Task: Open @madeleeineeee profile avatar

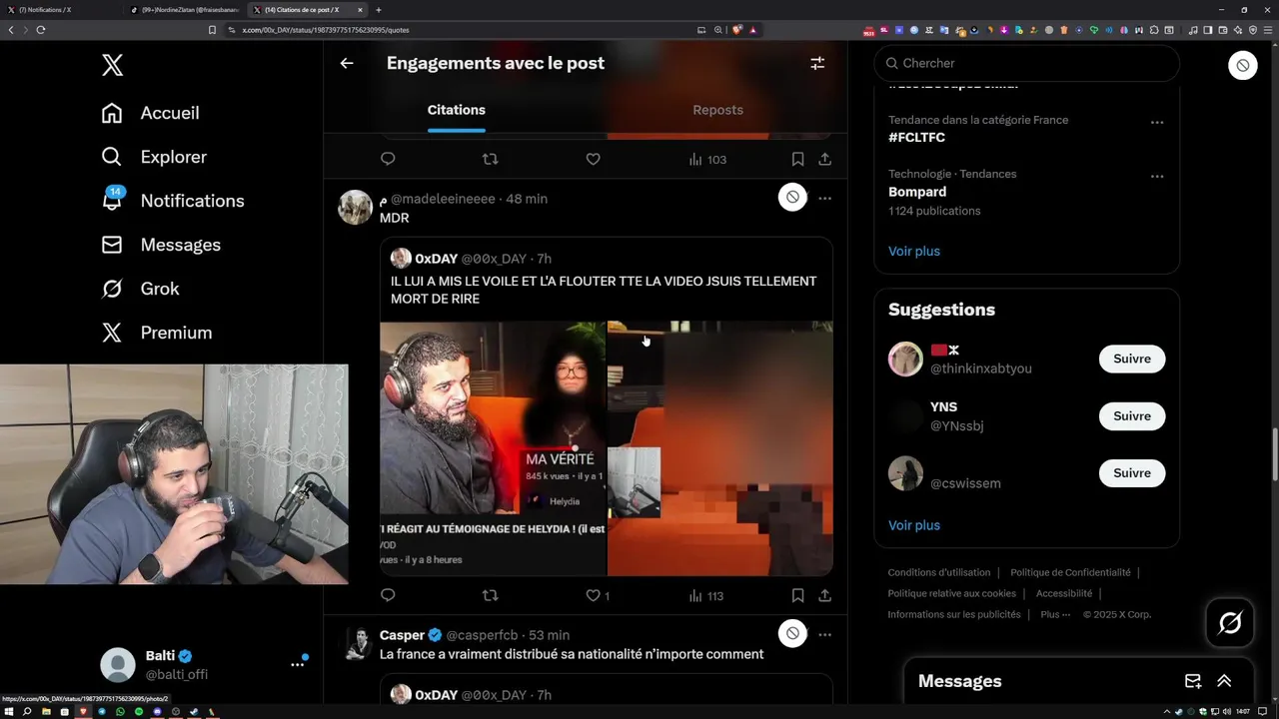Action: tap(356, 207)
